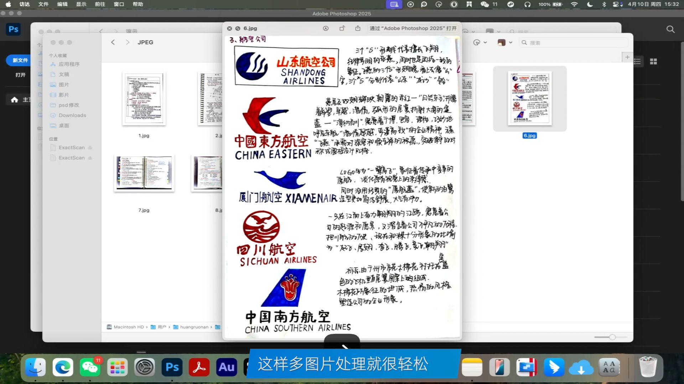Go back in the JPEG Finder window
This screenshot has height=384, width=684.
click(x=113, y=42)
